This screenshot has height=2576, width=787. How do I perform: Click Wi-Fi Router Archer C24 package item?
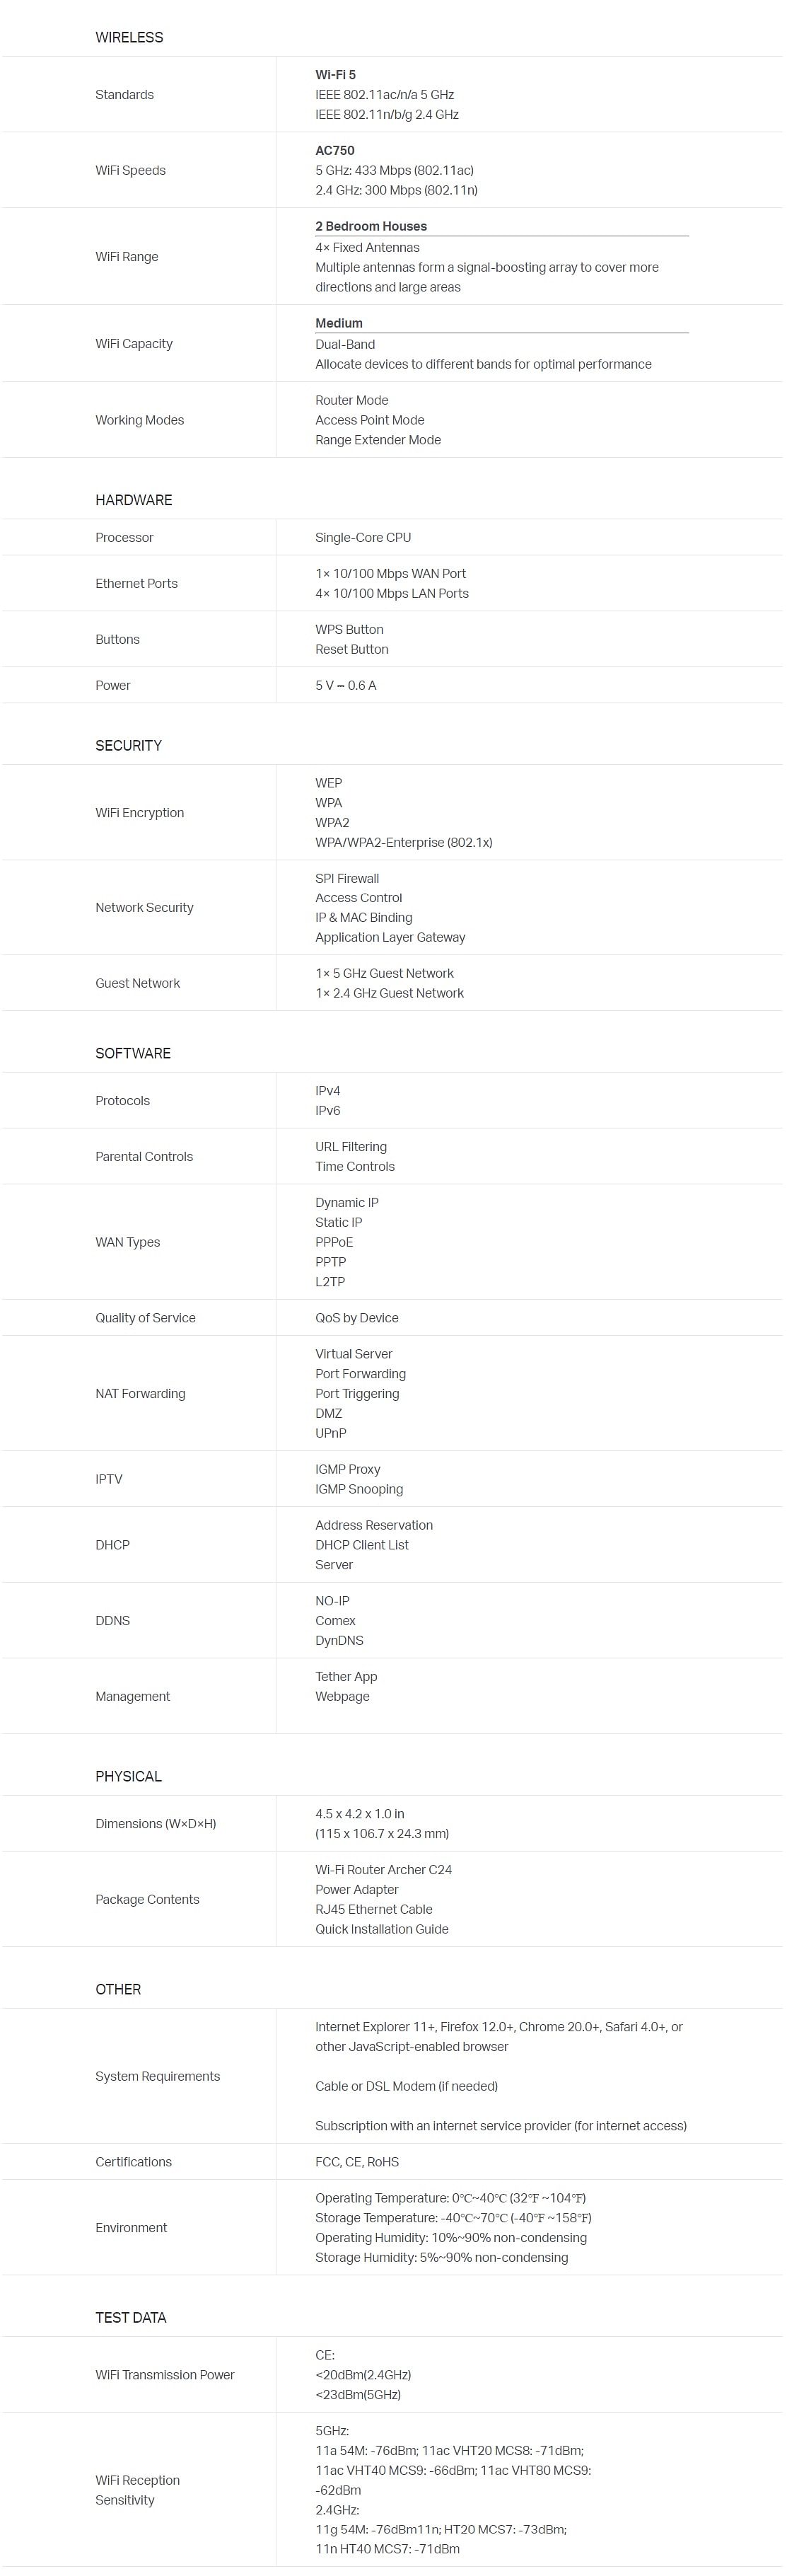coord(383,1870)
